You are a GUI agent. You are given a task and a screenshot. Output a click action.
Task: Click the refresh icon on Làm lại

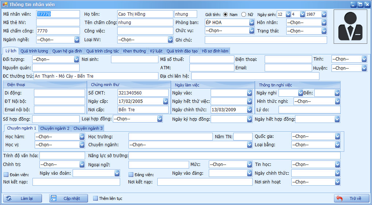[9, 198]
